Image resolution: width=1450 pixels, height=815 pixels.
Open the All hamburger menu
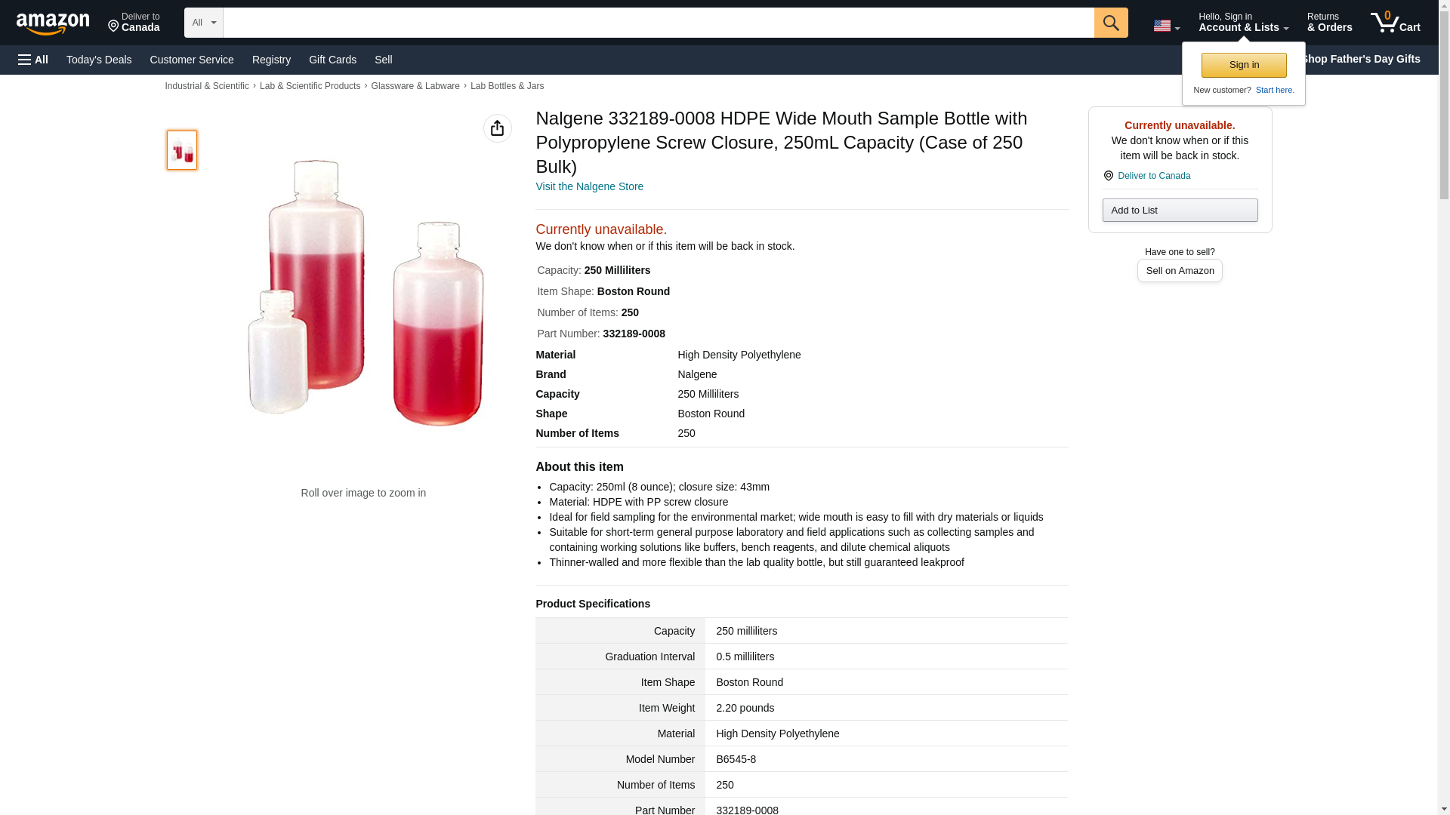(33, 60)
